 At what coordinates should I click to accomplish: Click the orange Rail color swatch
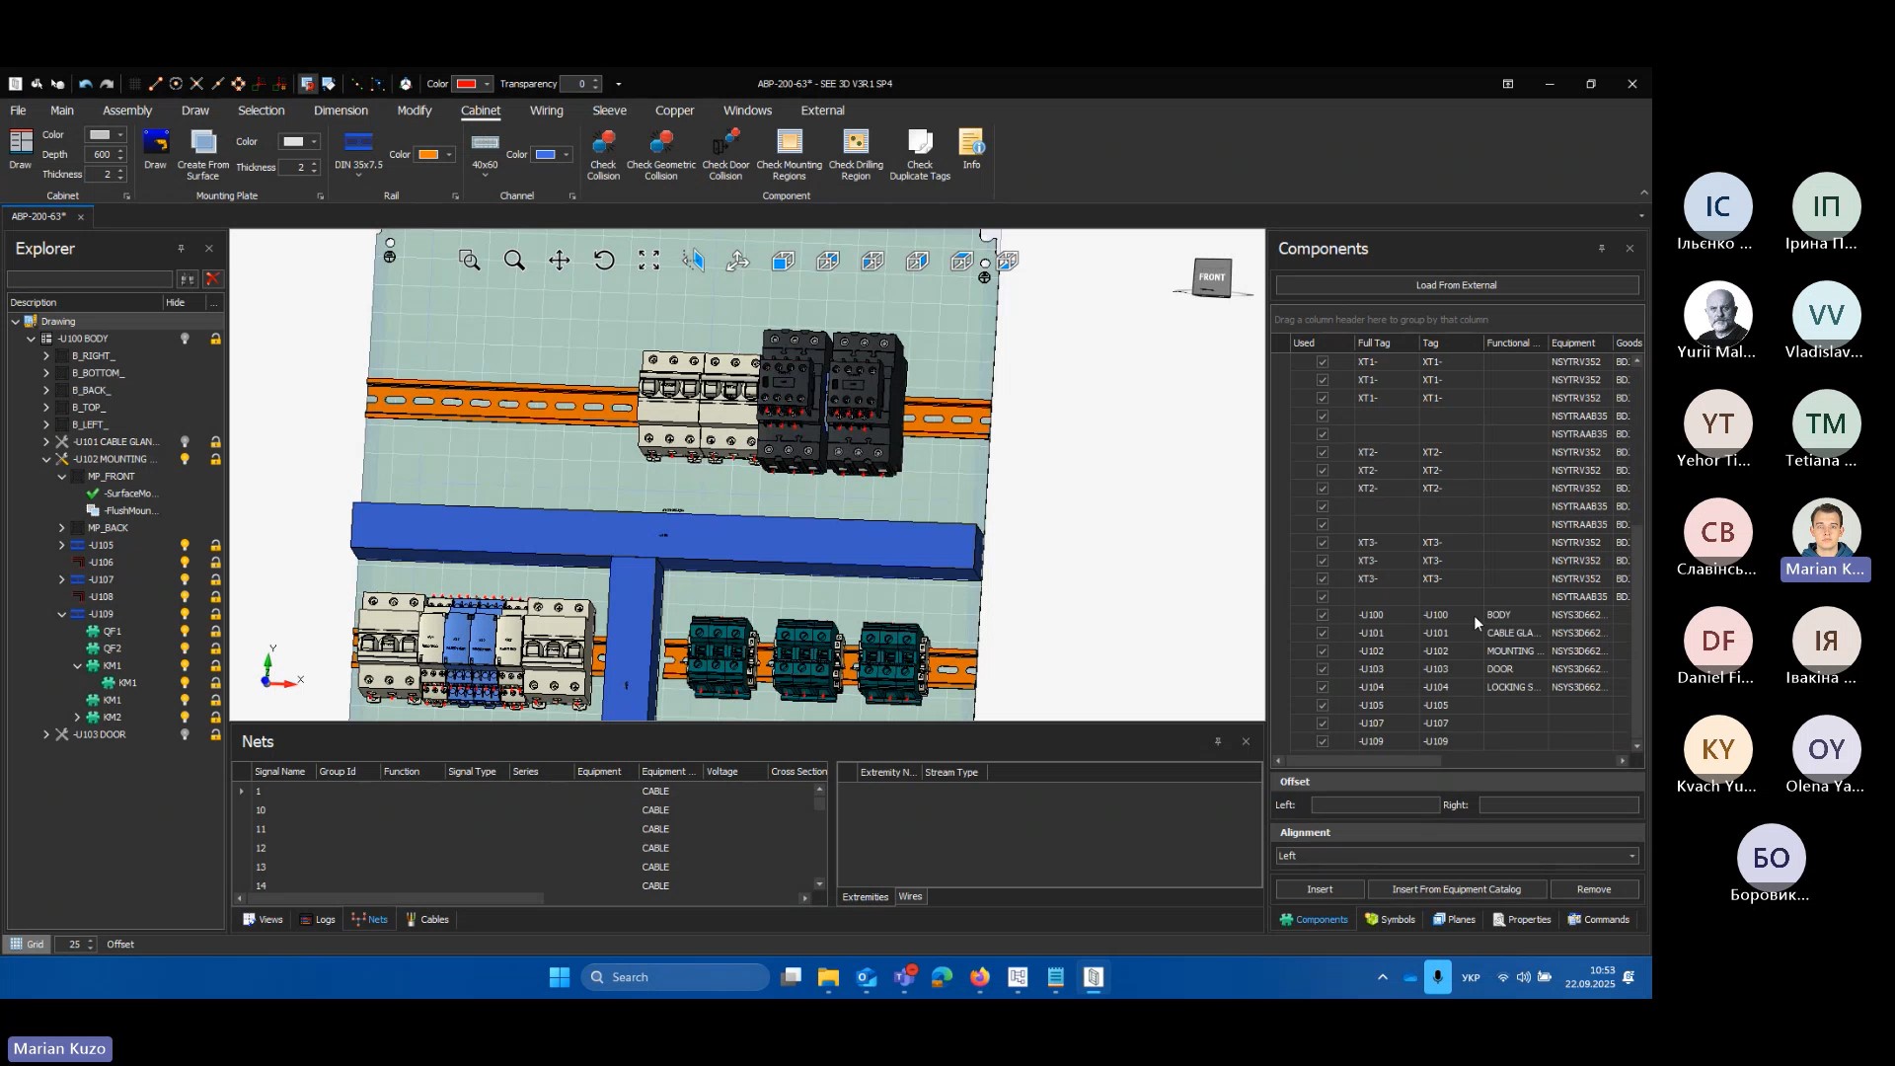pyautogui.click(x=428, y=155)
